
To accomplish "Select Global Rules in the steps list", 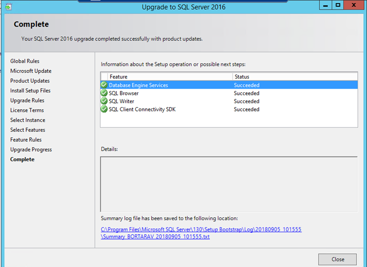I will pyautogui.click(x=25, y=61).
